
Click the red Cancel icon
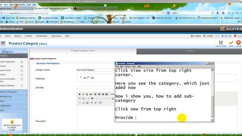[239, 42]
